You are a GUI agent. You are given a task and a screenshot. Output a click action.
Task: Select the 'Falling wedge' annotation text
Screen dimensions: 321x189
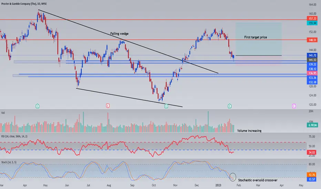(x=120, y=34)
